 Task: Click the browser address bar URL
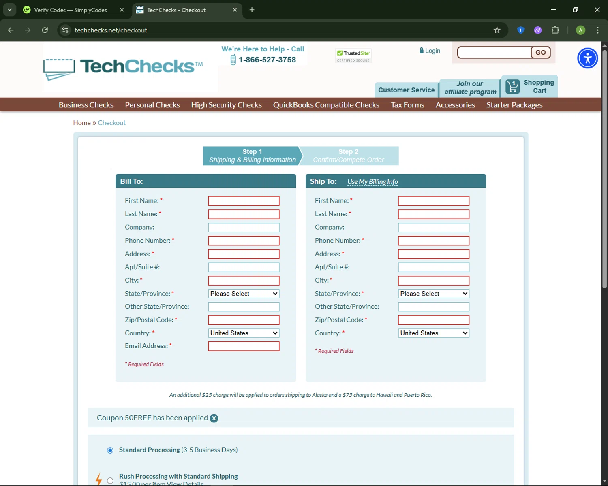pyautogui.click(x=111, y=30)
